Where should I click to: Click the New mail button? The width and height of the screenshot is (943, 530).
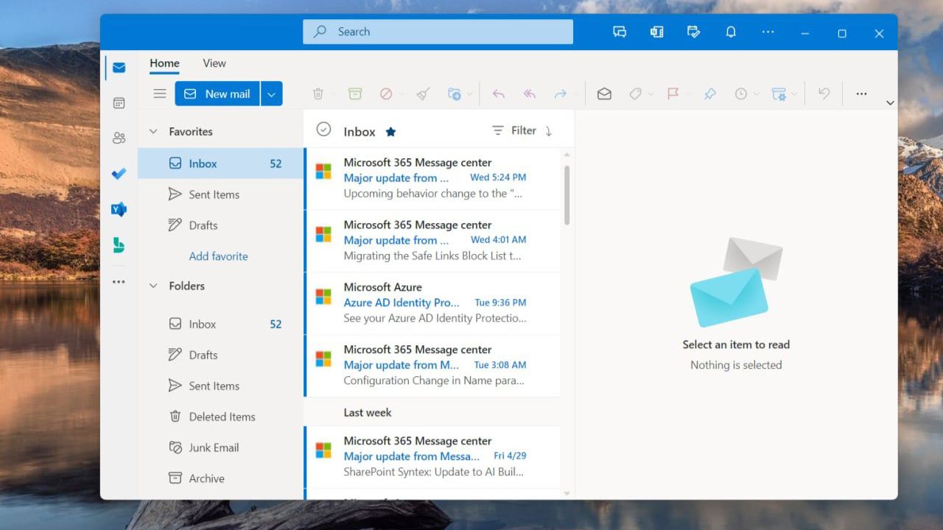click(217, 93)
